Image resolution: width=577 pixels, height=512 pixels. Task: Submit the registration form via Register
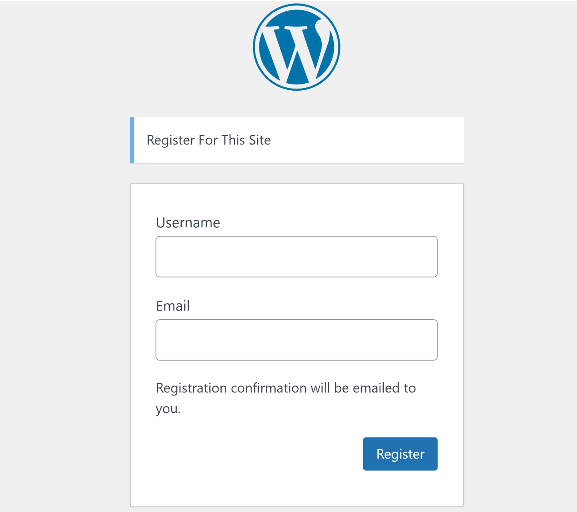(399, 454)
